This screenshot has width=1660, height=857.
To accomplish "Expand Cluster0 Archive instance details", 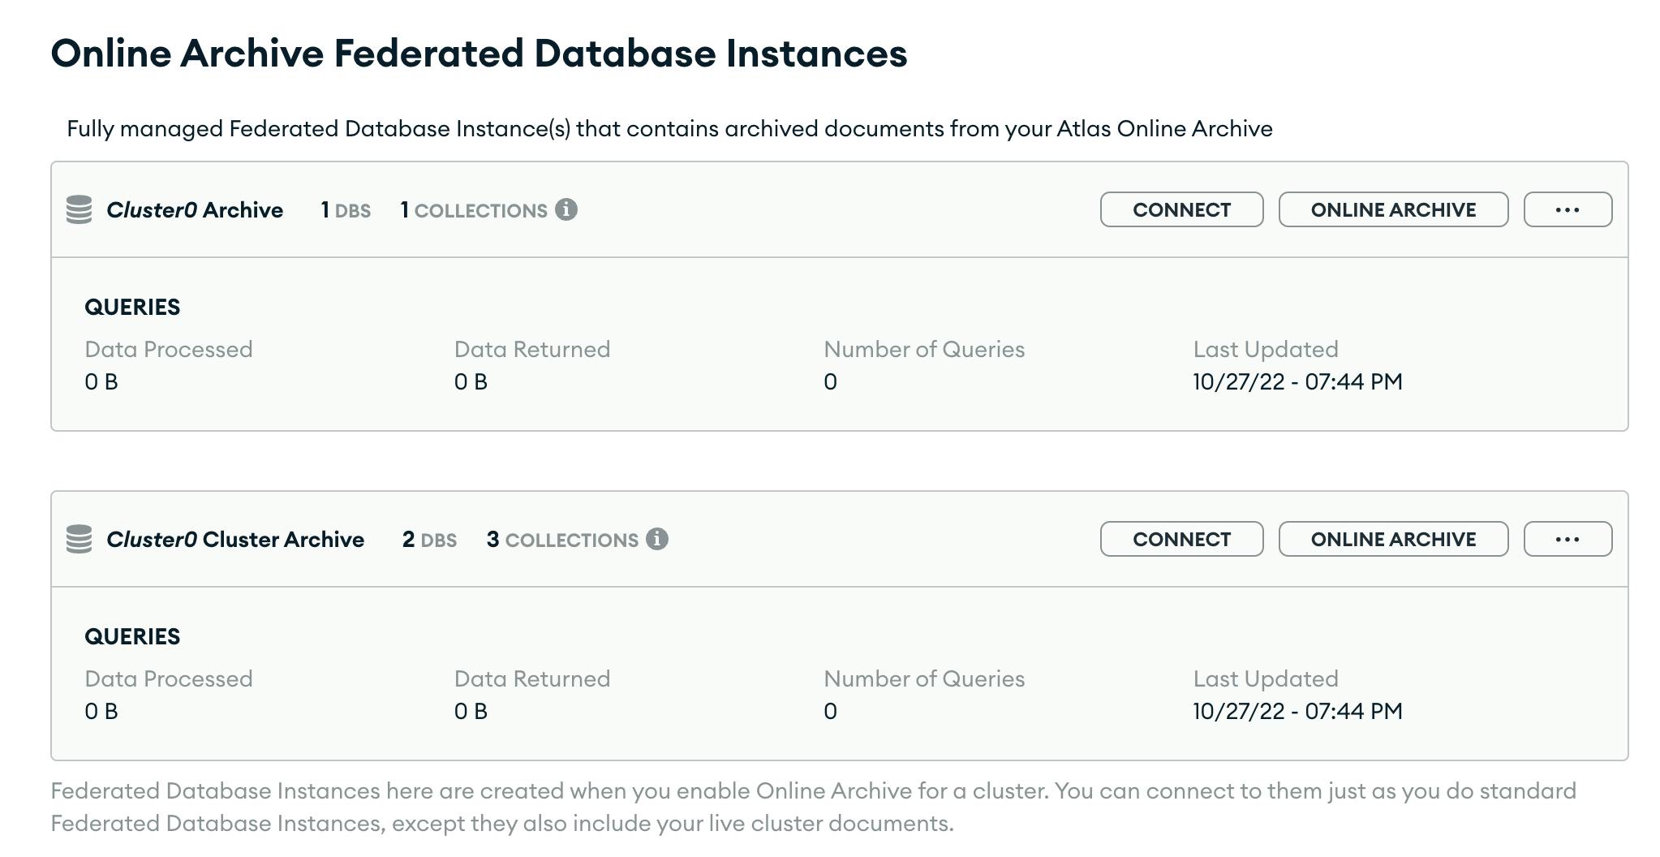I will (x=196, y=209).
